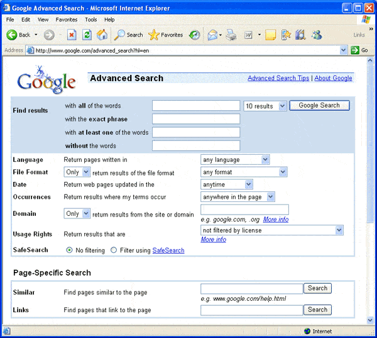
Task: Open the History toolbar icon
Action: [195, 35]
